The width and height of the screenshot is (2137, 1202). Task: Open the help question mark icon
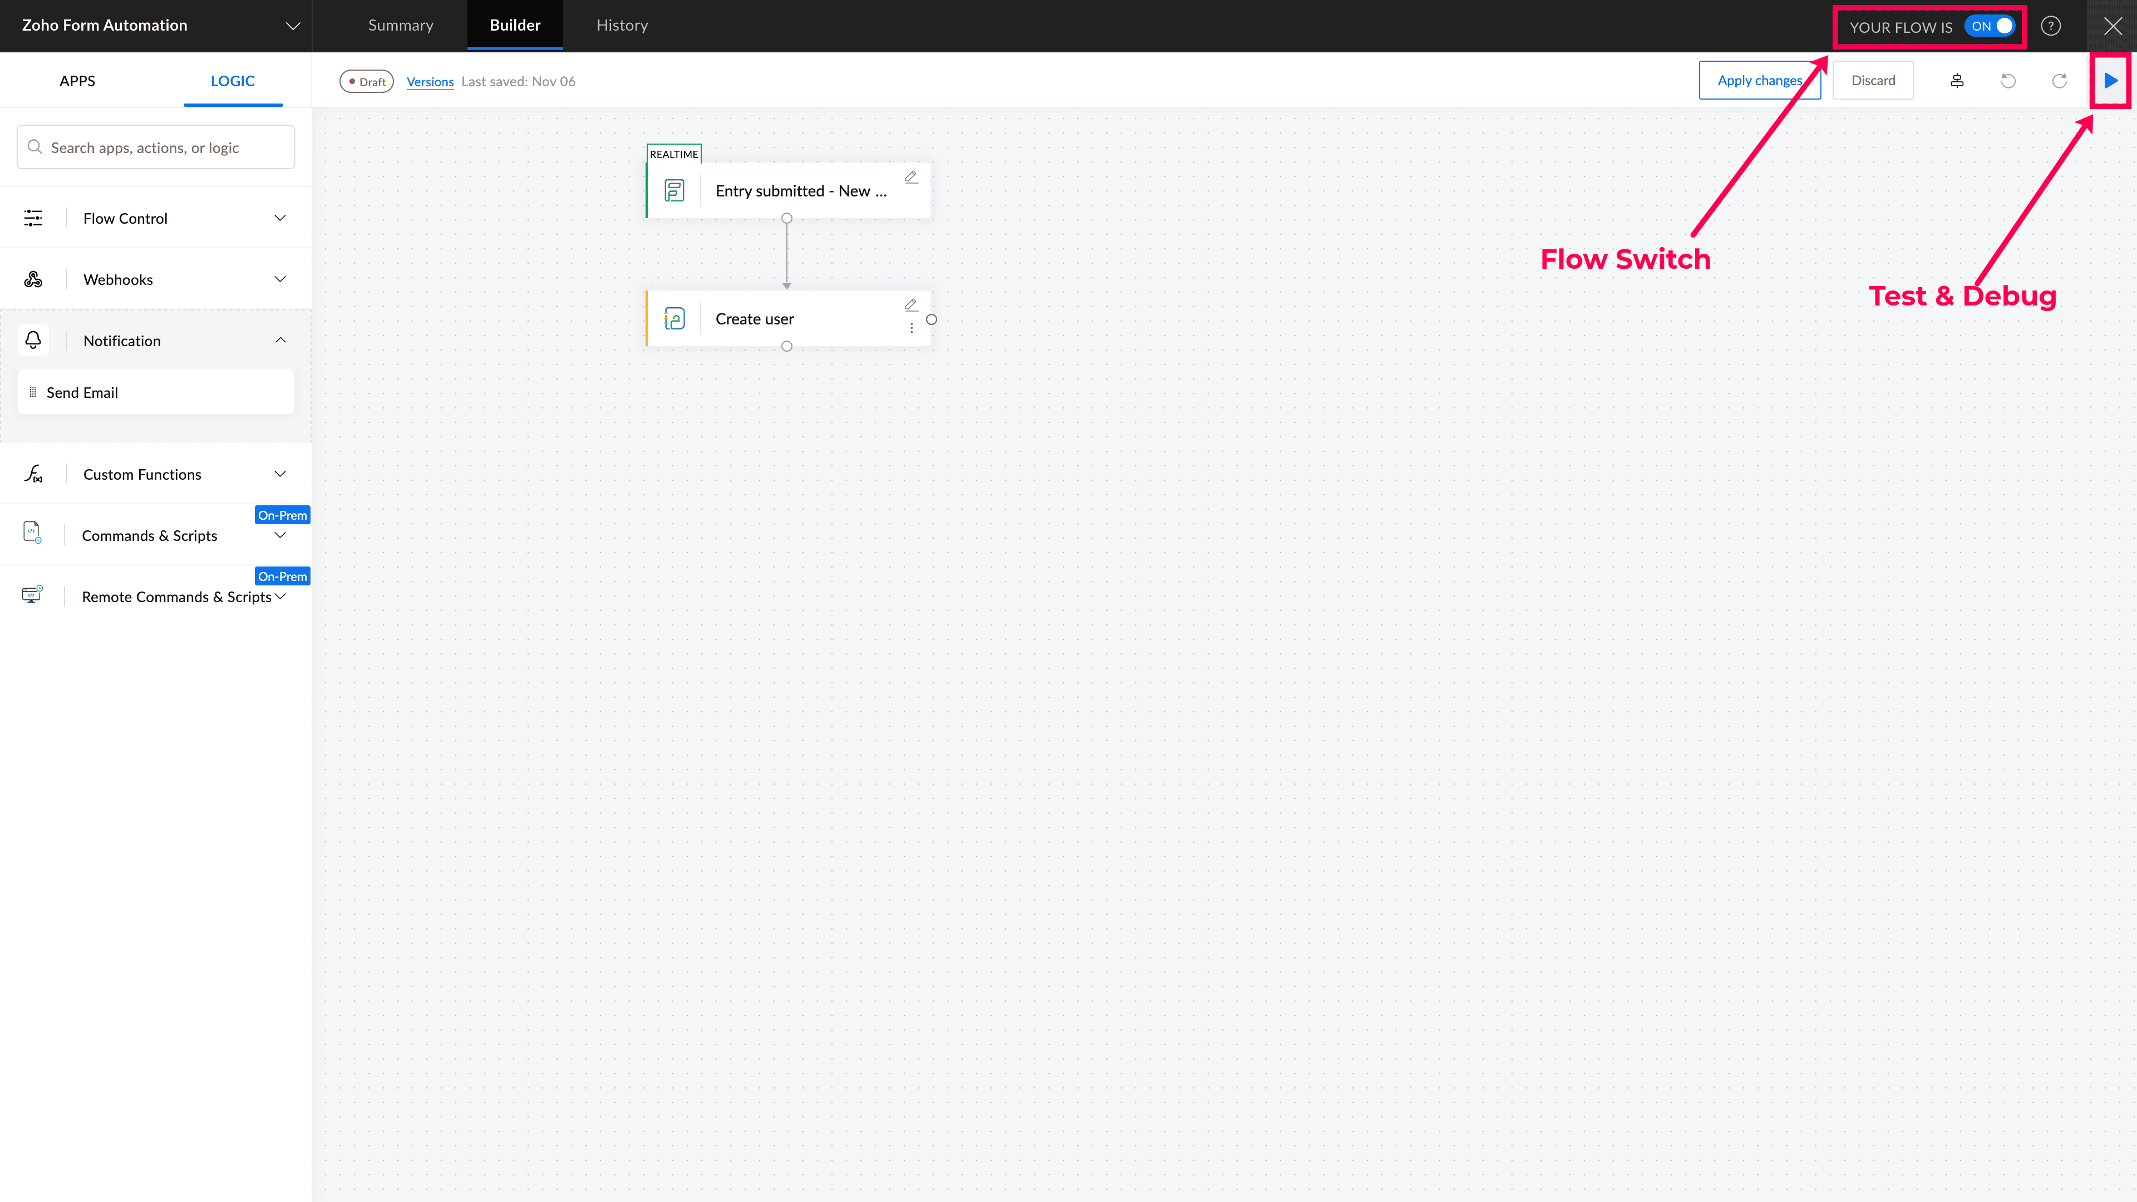2051,26
